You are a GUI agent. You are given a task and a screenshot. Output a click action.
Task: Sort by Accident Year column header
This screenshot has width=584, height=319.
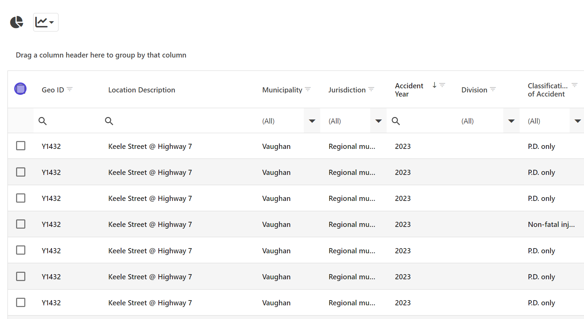click(409, 90)
